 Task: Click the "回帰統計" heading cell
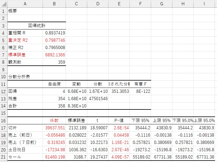pyautogui.click(x=36, y=26)
